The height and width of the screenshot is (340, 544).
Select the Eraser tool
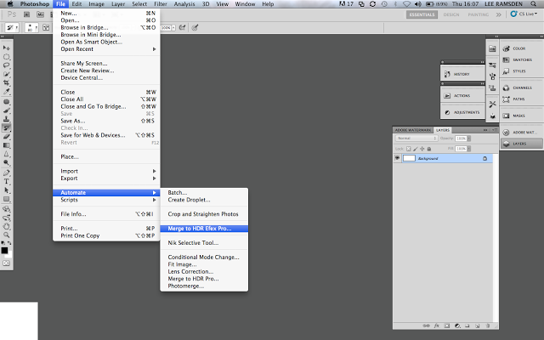[x=6, y=137]
